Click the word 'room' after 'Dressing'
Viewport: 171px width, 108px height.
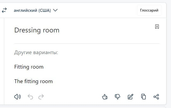click(51, 31)
